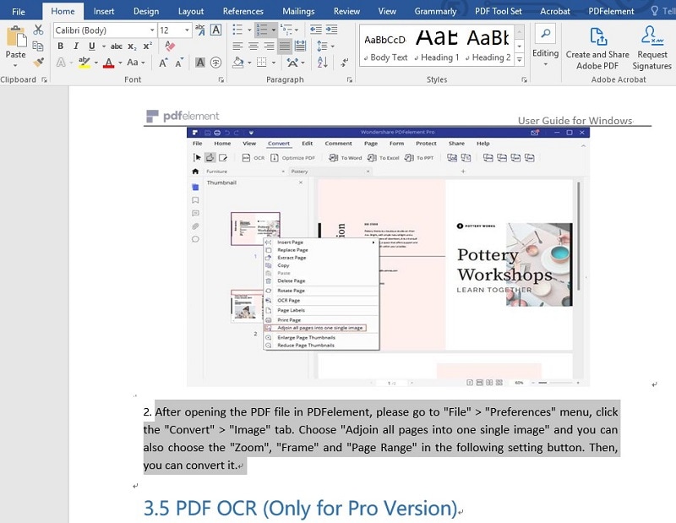The image size is (676, 523).
Task: Align text left
Action: (x=237, y=46)
